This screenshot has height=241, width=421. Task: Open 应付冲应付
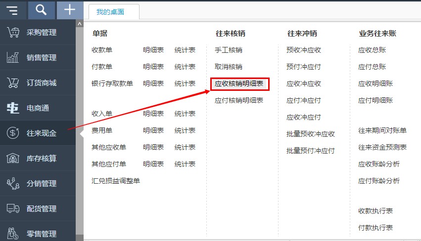304,101
